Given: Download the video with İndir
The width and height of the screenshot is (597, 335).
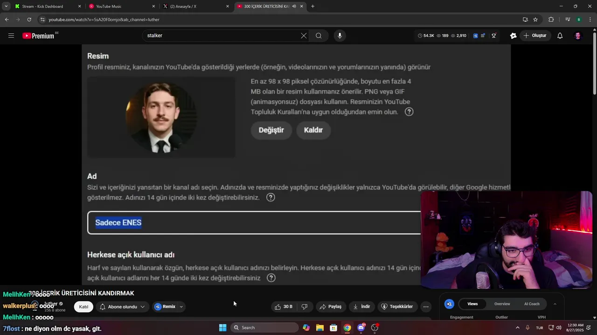Looking at the screenshot, I should point(362,307).
